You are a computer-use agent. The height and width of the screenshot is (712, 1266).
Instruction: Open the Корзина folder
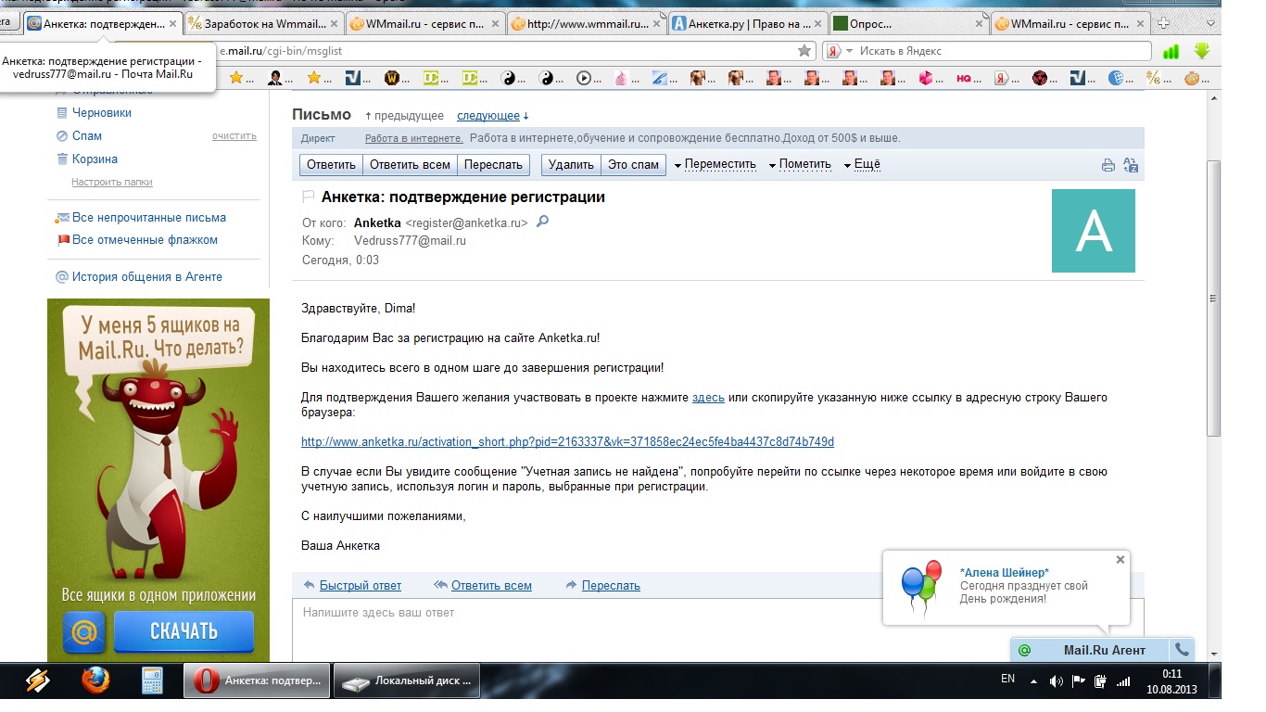pos(95,159)
